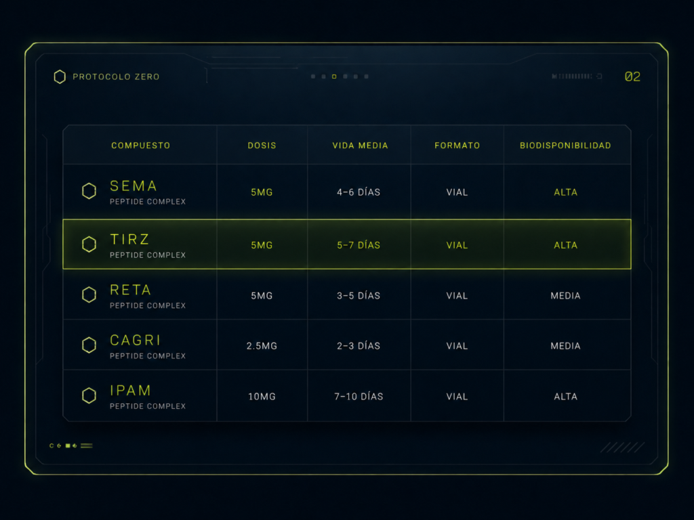Click the segmented progress bar near 02
The image size is (694, 520).
coord(577,77)
